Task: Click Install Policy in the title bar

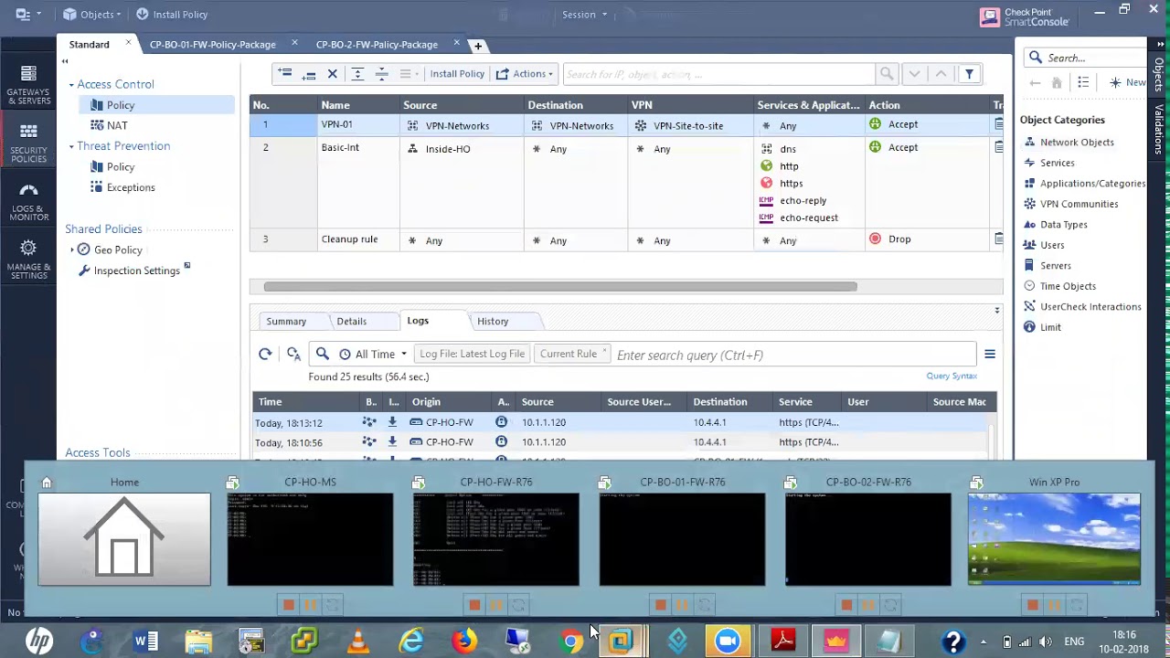Action: pos(172,15)
